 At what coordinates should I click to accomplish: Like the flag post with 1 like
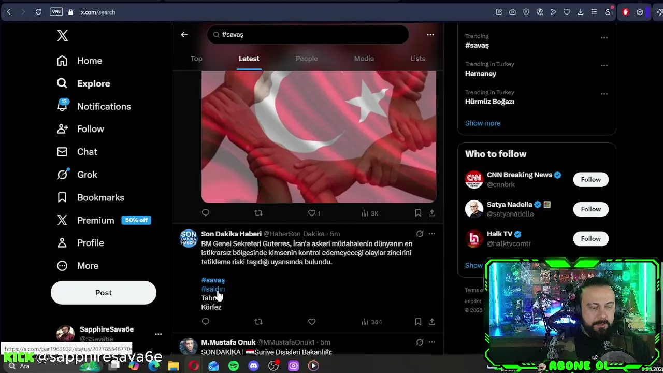(314, 213)
